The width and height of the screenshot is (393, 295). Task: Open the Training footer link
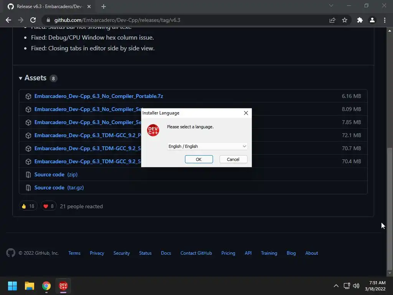[269, 253]
